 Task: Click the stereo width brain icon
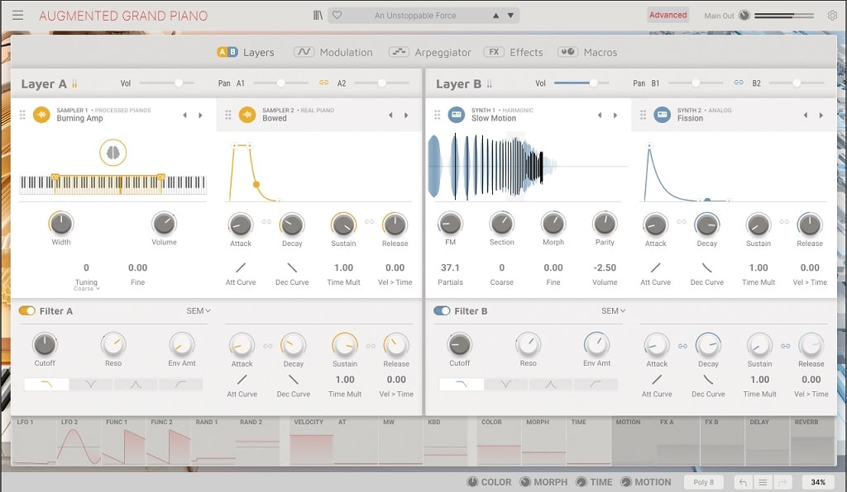click(112, 153)
